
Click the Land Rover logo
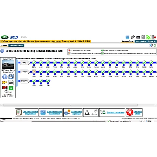[5, 37]
